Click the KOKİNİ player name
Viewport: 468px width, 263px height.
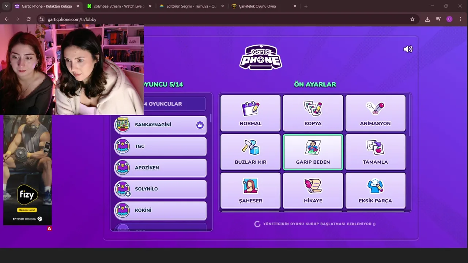pyautogui.click(x=143, y=210)
